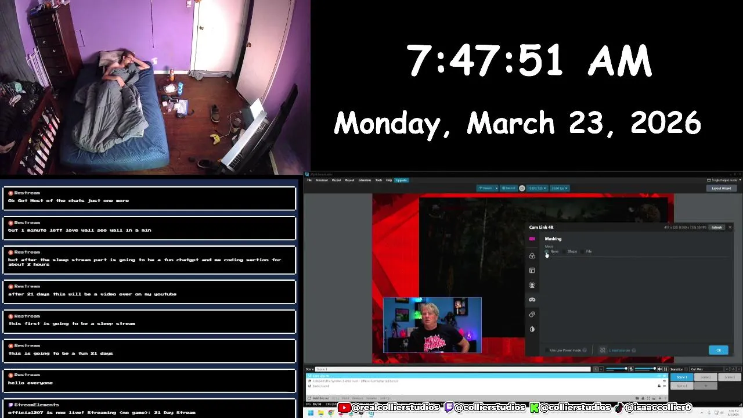
Task: Toggle visibility of Witcher 3 gameplay source
Action: pyautogui.click(x=664, y=381)
